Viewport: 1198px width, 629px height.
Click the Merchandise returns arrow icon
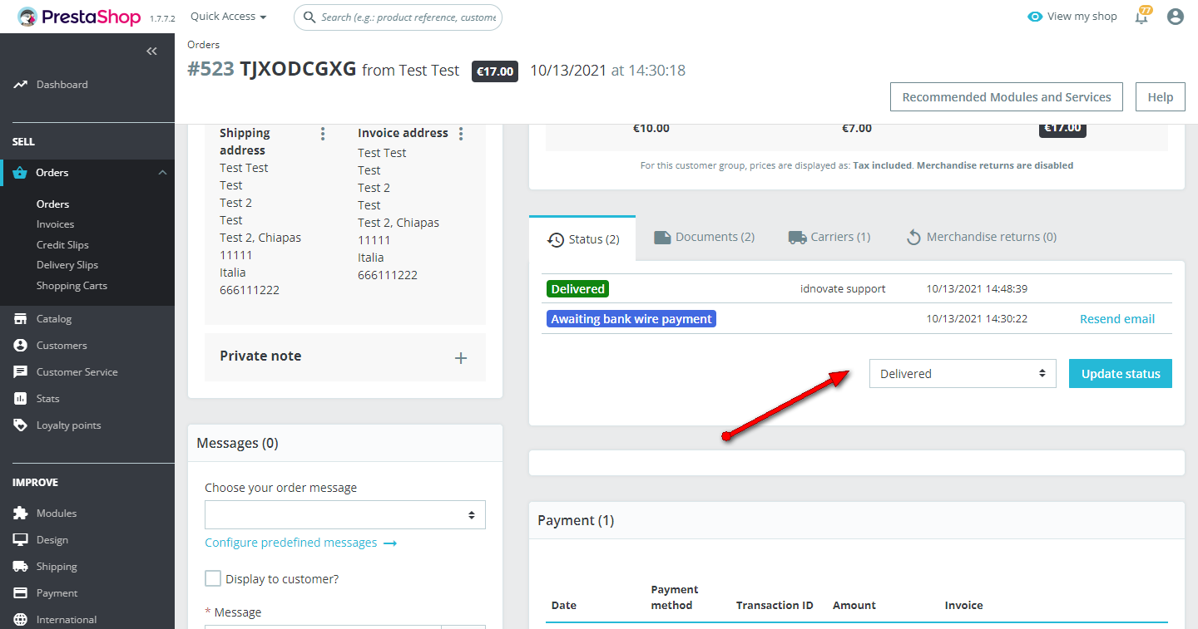pos(913,238)
